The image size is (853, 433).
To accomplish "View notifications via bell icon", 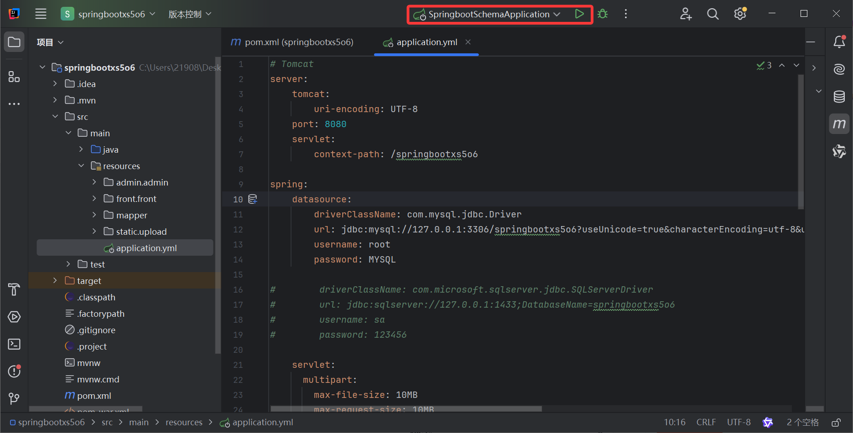I will pos(839,41).
